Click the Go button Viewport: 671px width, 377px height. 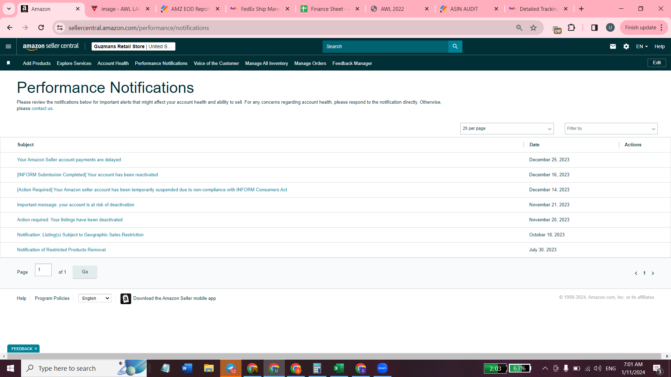pyautogui.click(x=85, y=272)
